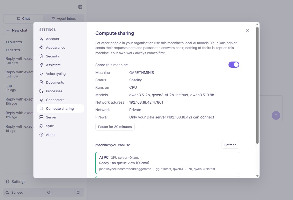Click the Documents file icon

click(41, 82)
